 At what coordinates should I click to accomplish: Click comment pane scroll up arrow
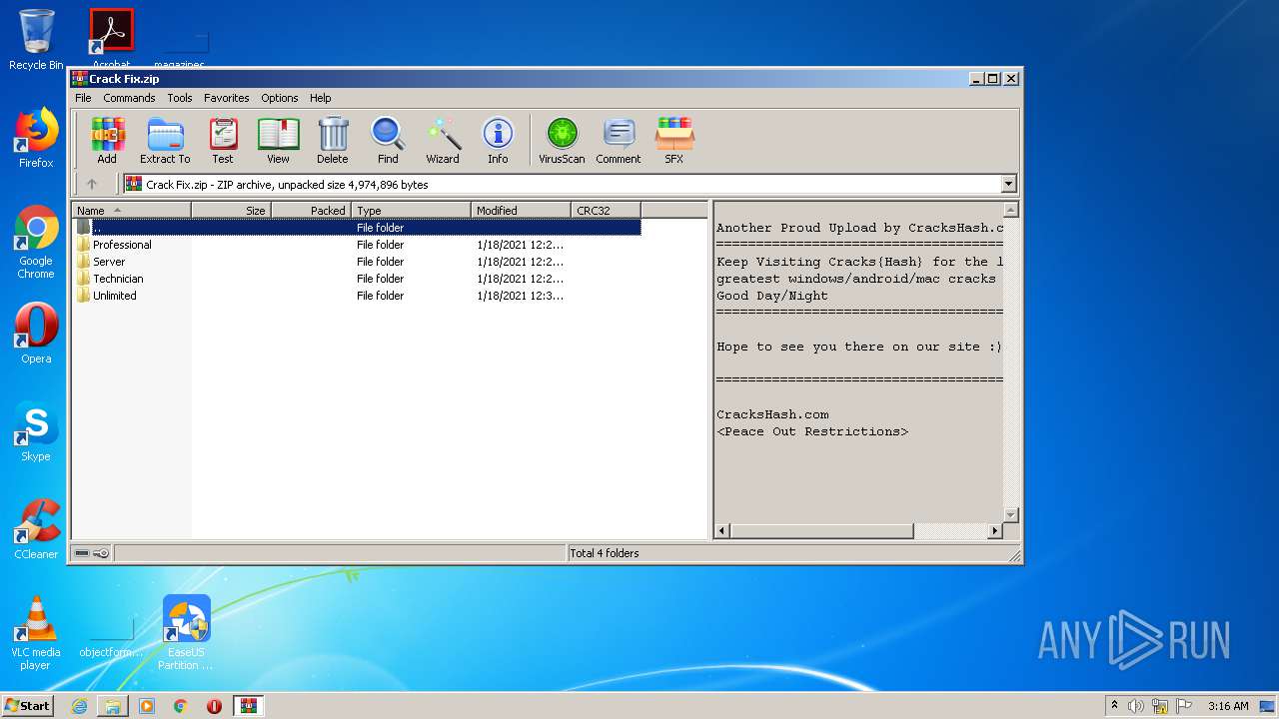tap(1010, 211)
